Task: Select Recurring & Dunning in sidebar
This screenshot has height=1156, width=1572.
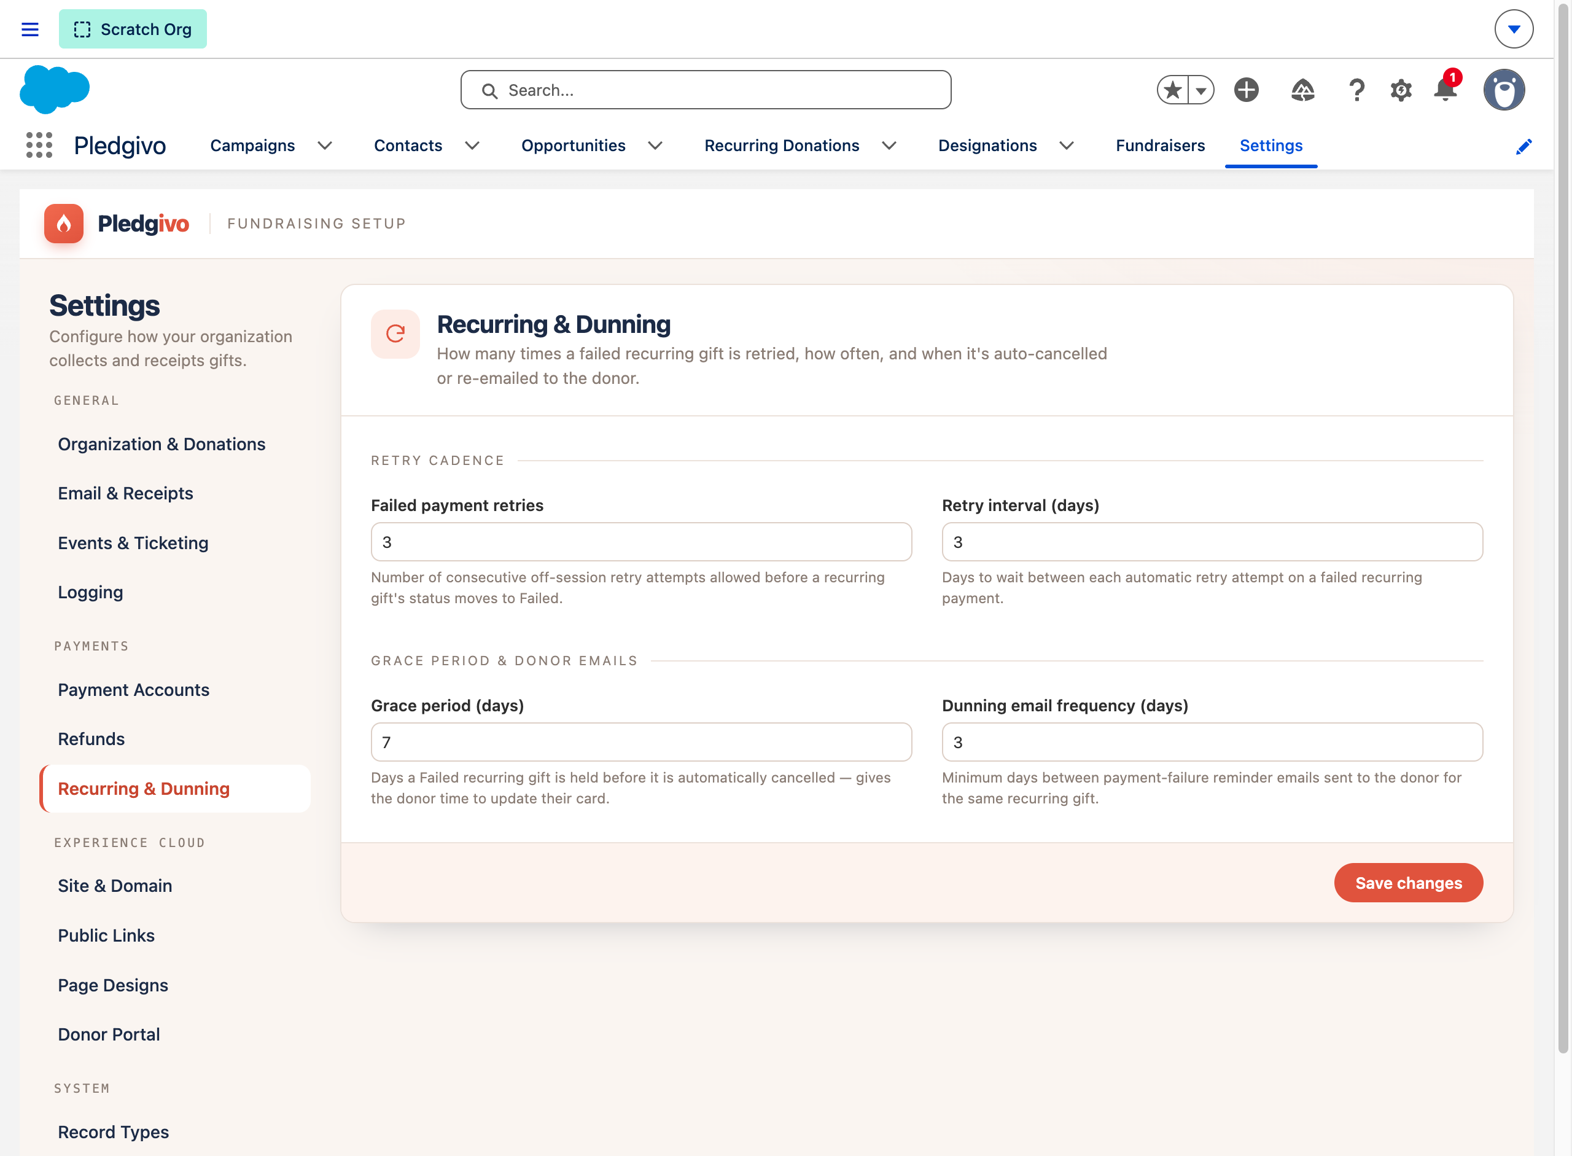Action: (175, 789)
